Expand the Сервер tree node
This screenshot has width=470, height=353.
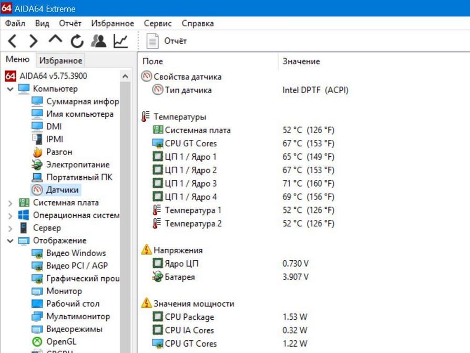pyautogui.click(x=11, y=228)
